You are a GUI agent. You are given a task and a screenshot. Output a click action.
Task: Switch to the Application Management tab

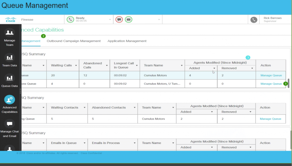pyautogui.click(x=127, y=41)
